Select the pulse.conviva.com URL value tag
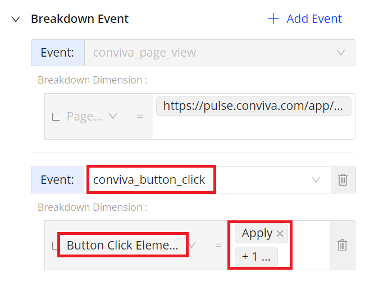 [x=253, y=106]
